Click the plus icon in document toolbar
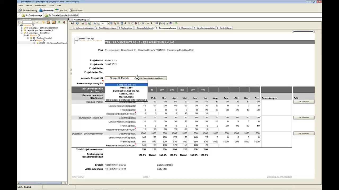The height and width of the screenshot is (190, 339). click(x=151, y=23)
